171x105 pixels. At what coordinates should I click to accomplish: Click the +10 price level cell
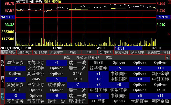coord(160,68)
